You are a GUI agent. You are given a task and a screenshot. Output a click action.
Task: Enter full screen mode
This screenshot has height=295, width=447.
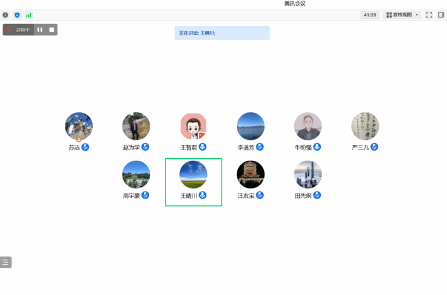(x=429, y=14)
